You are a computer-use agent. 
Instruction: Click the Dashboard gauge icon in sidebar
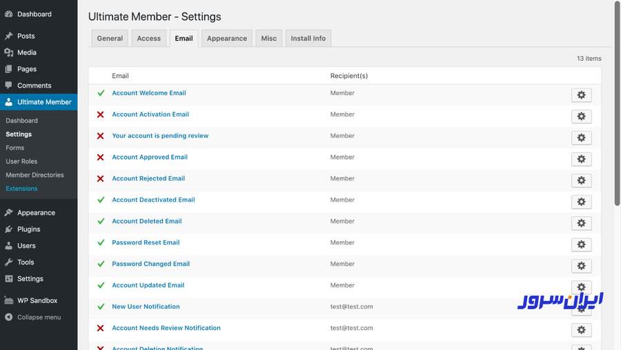click(9, 14)
